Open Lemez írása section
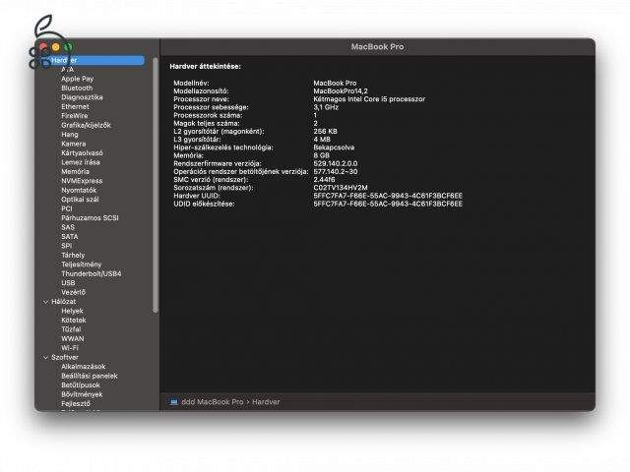Viewport: 630px width, 472px height. (81, 162)
